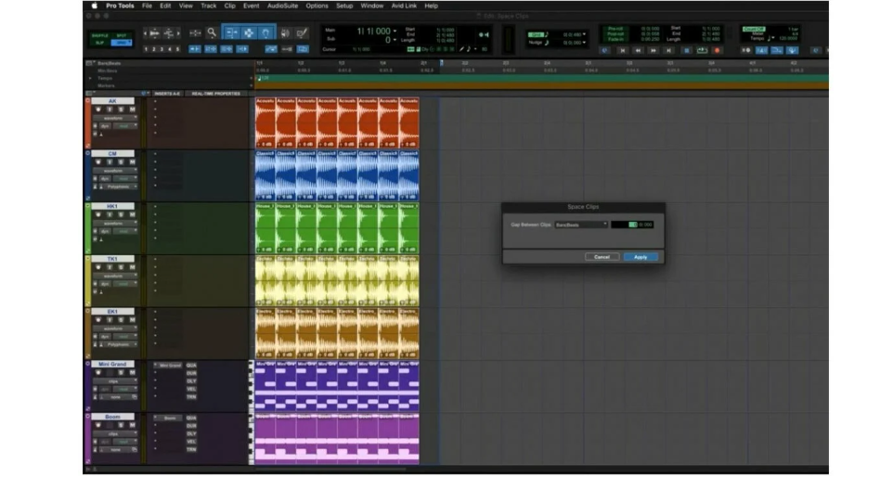Click the gap value input field
Screen dimensions: 893x489
pos(632,225)
